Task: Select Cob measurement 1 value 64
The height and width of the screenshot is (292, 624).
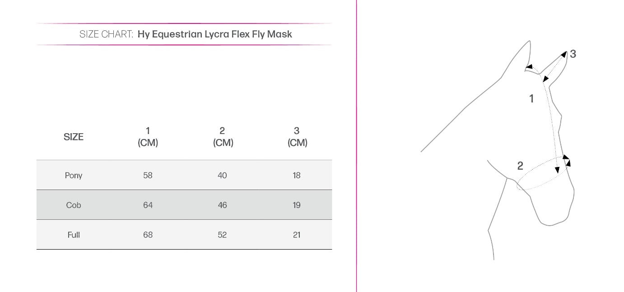Action: (148, 205)
